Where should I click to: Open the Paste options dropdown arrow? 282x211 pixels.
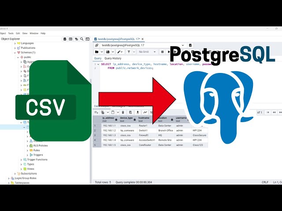tap(118, 113)
